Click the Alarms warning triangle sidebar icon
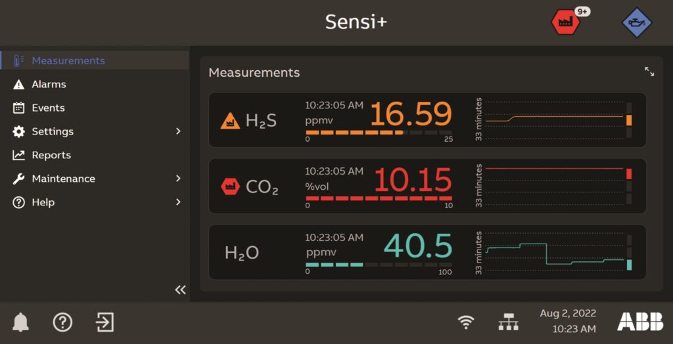 [x=18, y=85]
